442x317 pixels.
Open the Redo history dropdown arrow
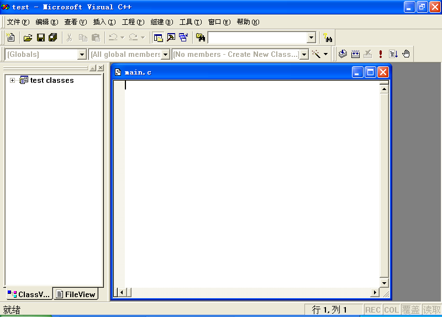point(143,38)
